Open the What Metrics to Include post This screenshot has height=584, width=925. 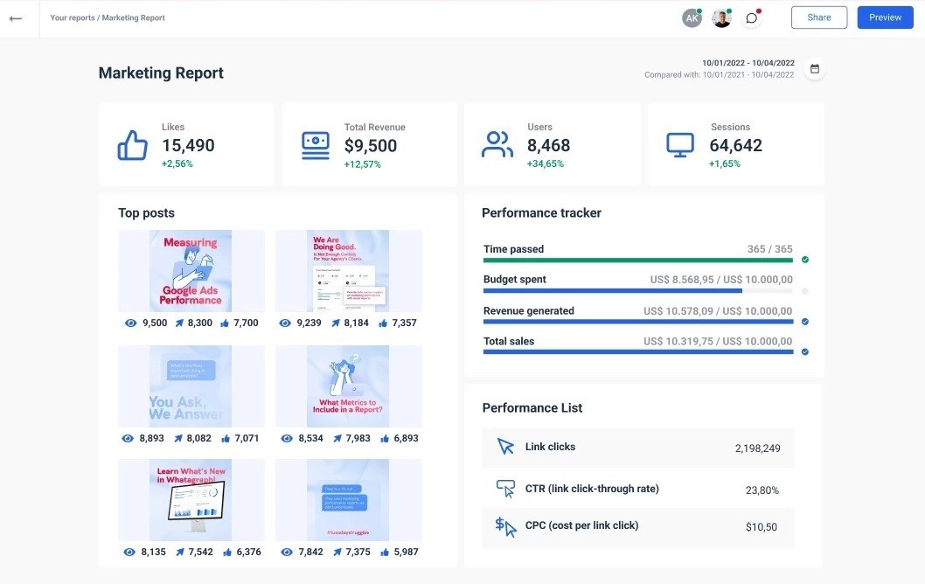click(348, 386)
